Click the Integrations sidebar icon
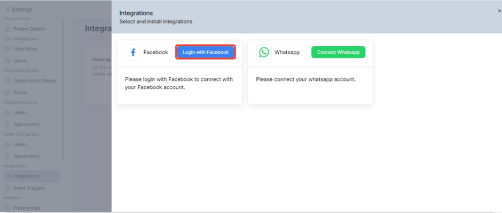 (x=7, y=176)
